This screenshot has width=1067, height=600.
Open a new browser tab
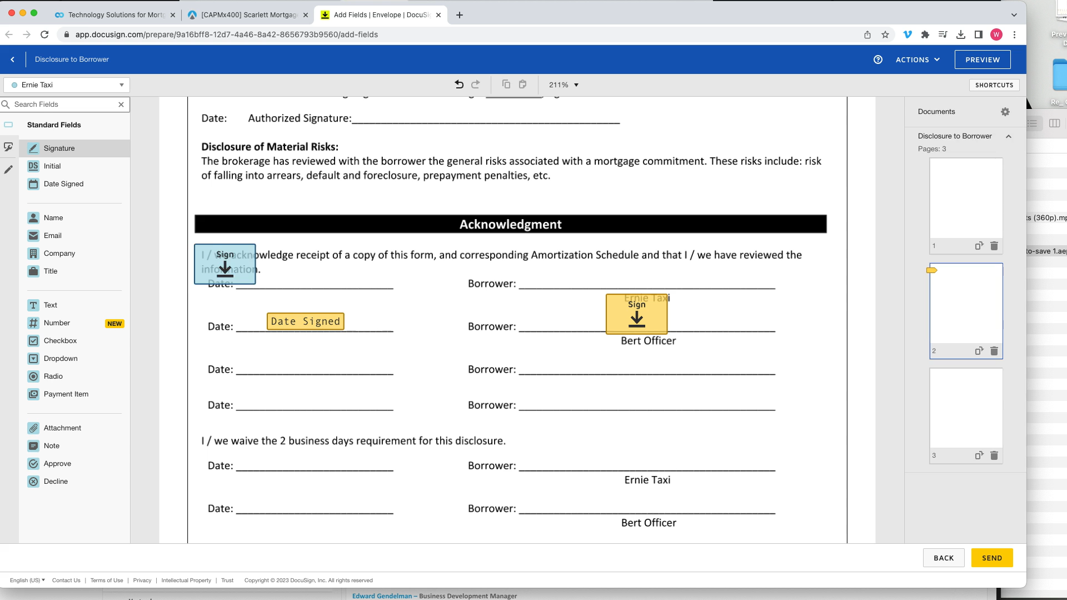point(460,15)
